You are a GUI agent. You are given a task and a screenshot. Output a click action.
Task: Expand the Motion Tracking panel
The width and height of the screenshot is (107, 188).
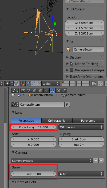click(68, 64)
